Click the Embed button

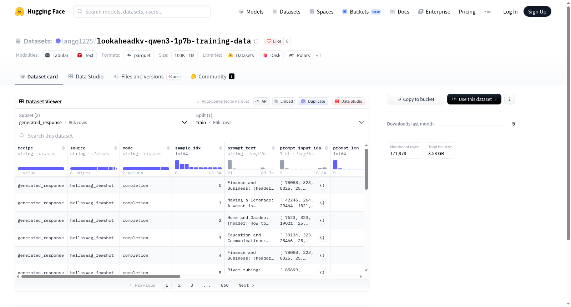pos(283,101)
